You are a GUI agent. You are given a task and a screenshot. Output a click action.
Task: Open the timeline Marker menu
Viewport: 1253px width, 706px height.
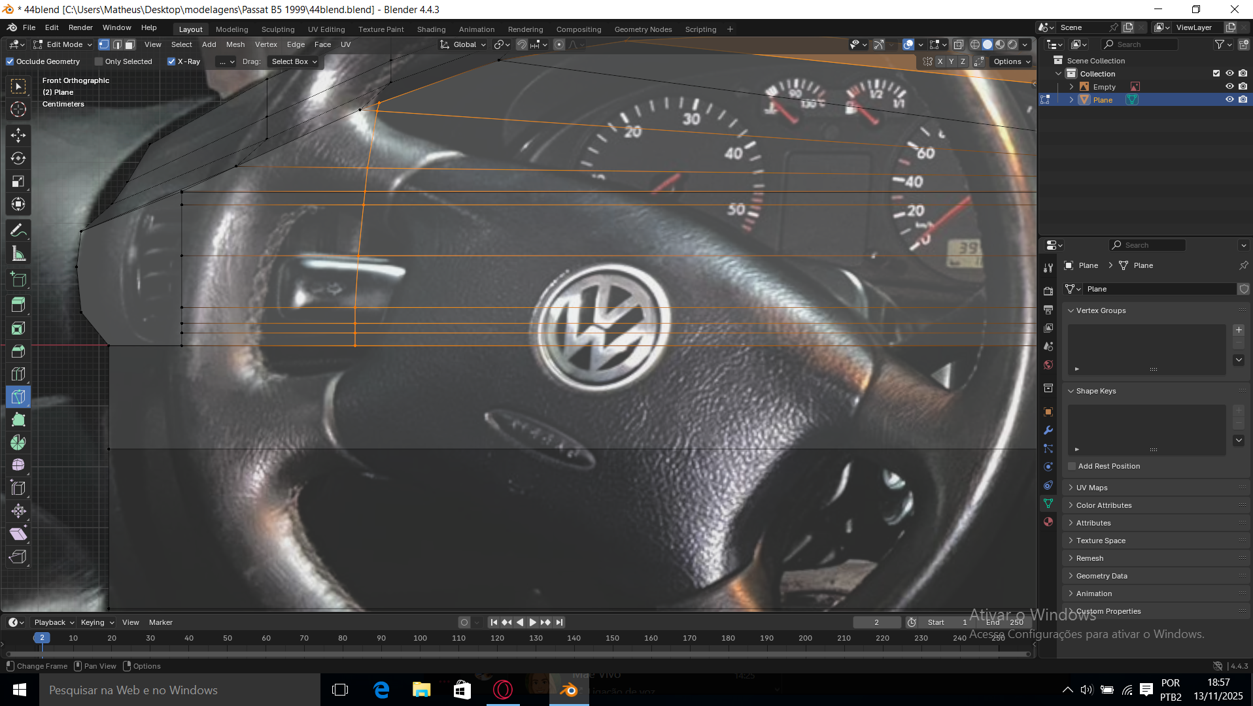point(160,622)
